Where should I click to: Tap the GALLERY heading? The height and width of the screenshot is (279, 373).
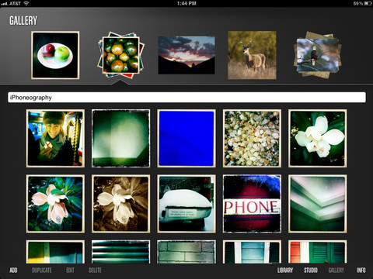coord(23,21)
